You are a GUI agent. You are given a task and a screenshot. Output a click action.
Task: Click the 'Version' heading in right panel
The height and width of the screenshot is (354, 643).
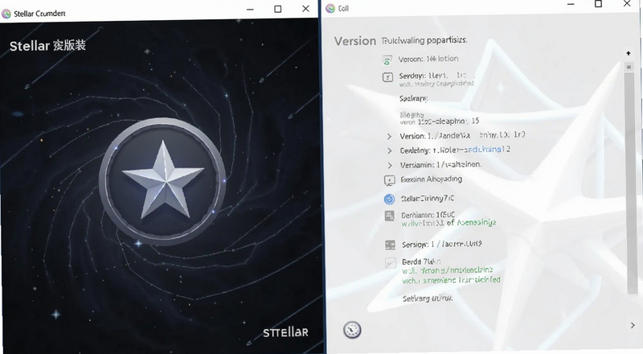tap(354, 41)
